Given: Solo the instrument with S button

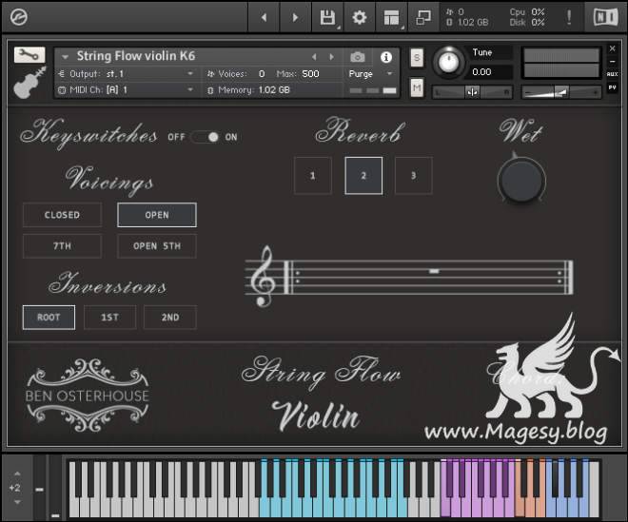Looking at the screenshot, I should pos(417,58).
